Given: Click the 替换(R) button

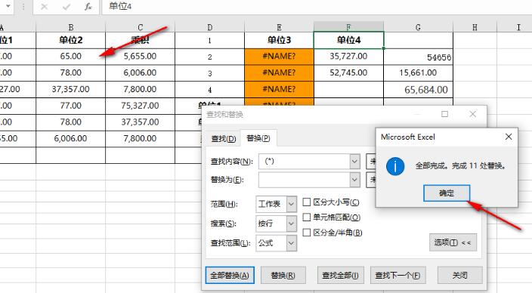Looking at the screenshot, I should pyautogui.click(x=283, y=275).
